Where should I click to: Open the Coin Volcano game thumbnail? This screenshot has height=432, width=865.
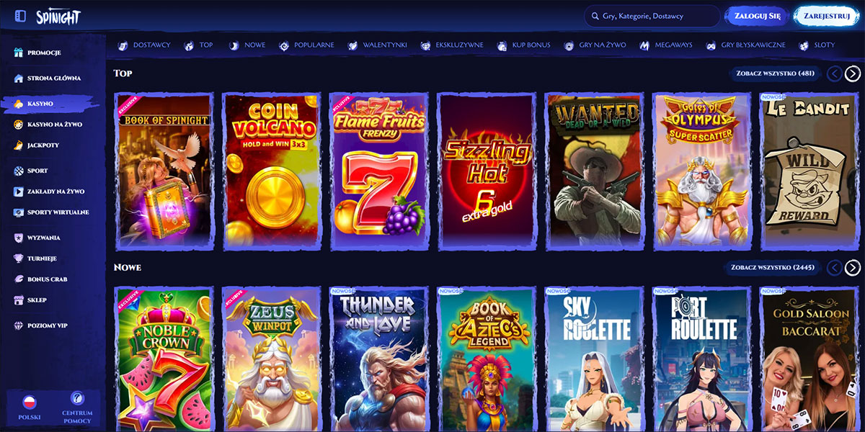pos(271,170)
